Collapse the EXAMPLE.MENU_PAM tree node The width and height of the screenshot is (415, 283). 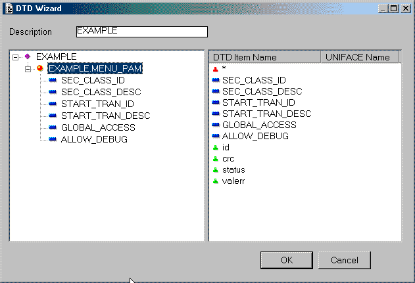(28, 68)
